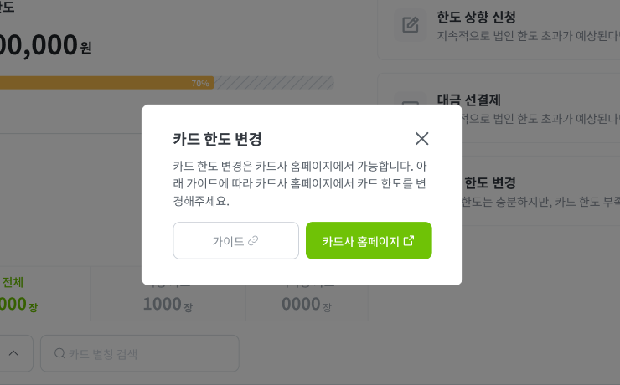Click the magnifier search icon
Screen dimensions: 620x385
pos(60,353)
